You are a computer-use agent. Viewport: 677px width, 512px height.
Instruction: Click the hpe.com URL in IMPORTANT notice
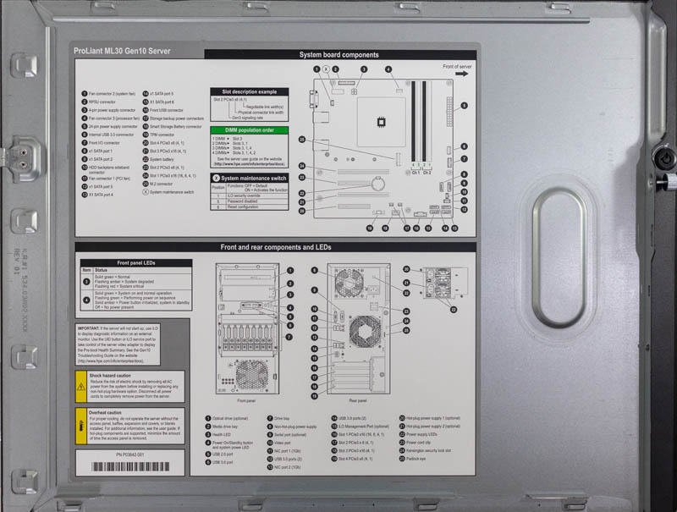[x=111, y=361]
